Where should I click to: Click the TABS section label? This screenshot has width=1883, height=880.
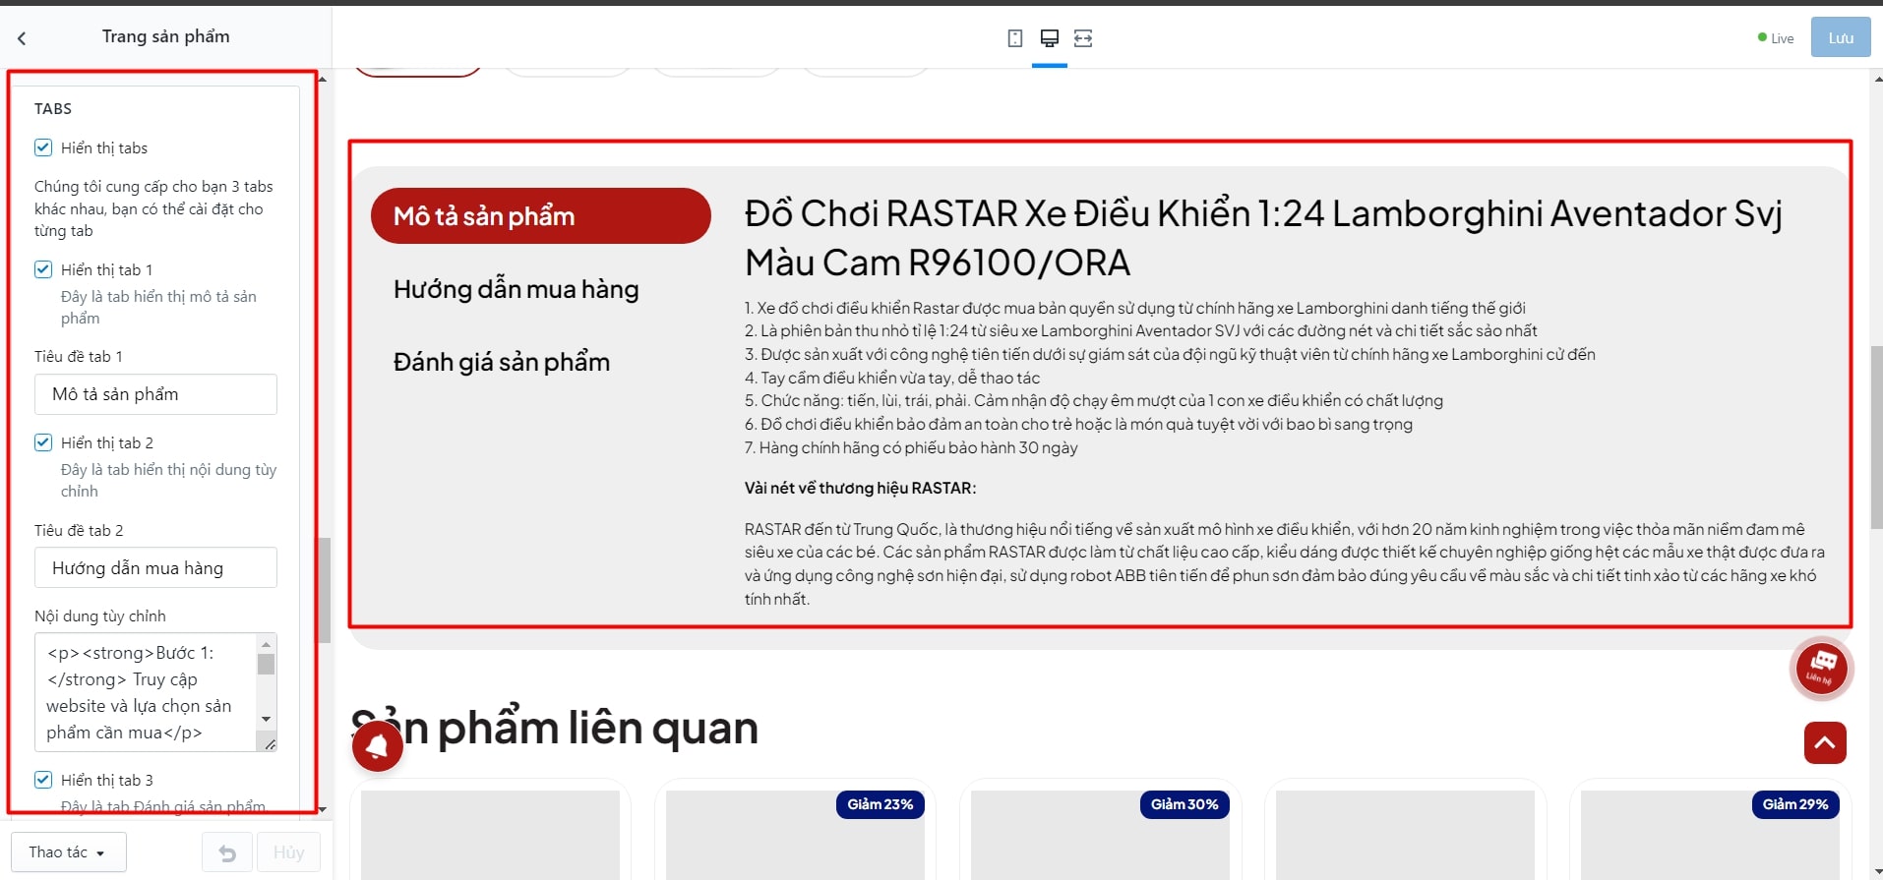pyautogui.click(x=53, y=108)
